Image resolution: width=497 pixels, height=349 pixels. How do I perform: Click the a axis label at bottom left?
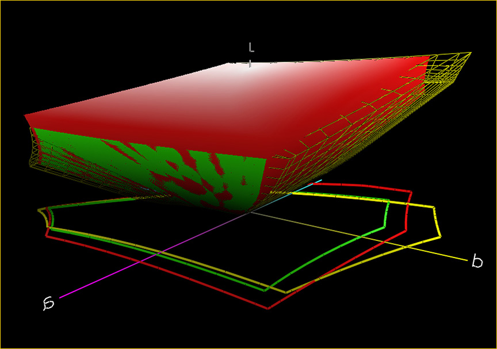pos(49,303)
